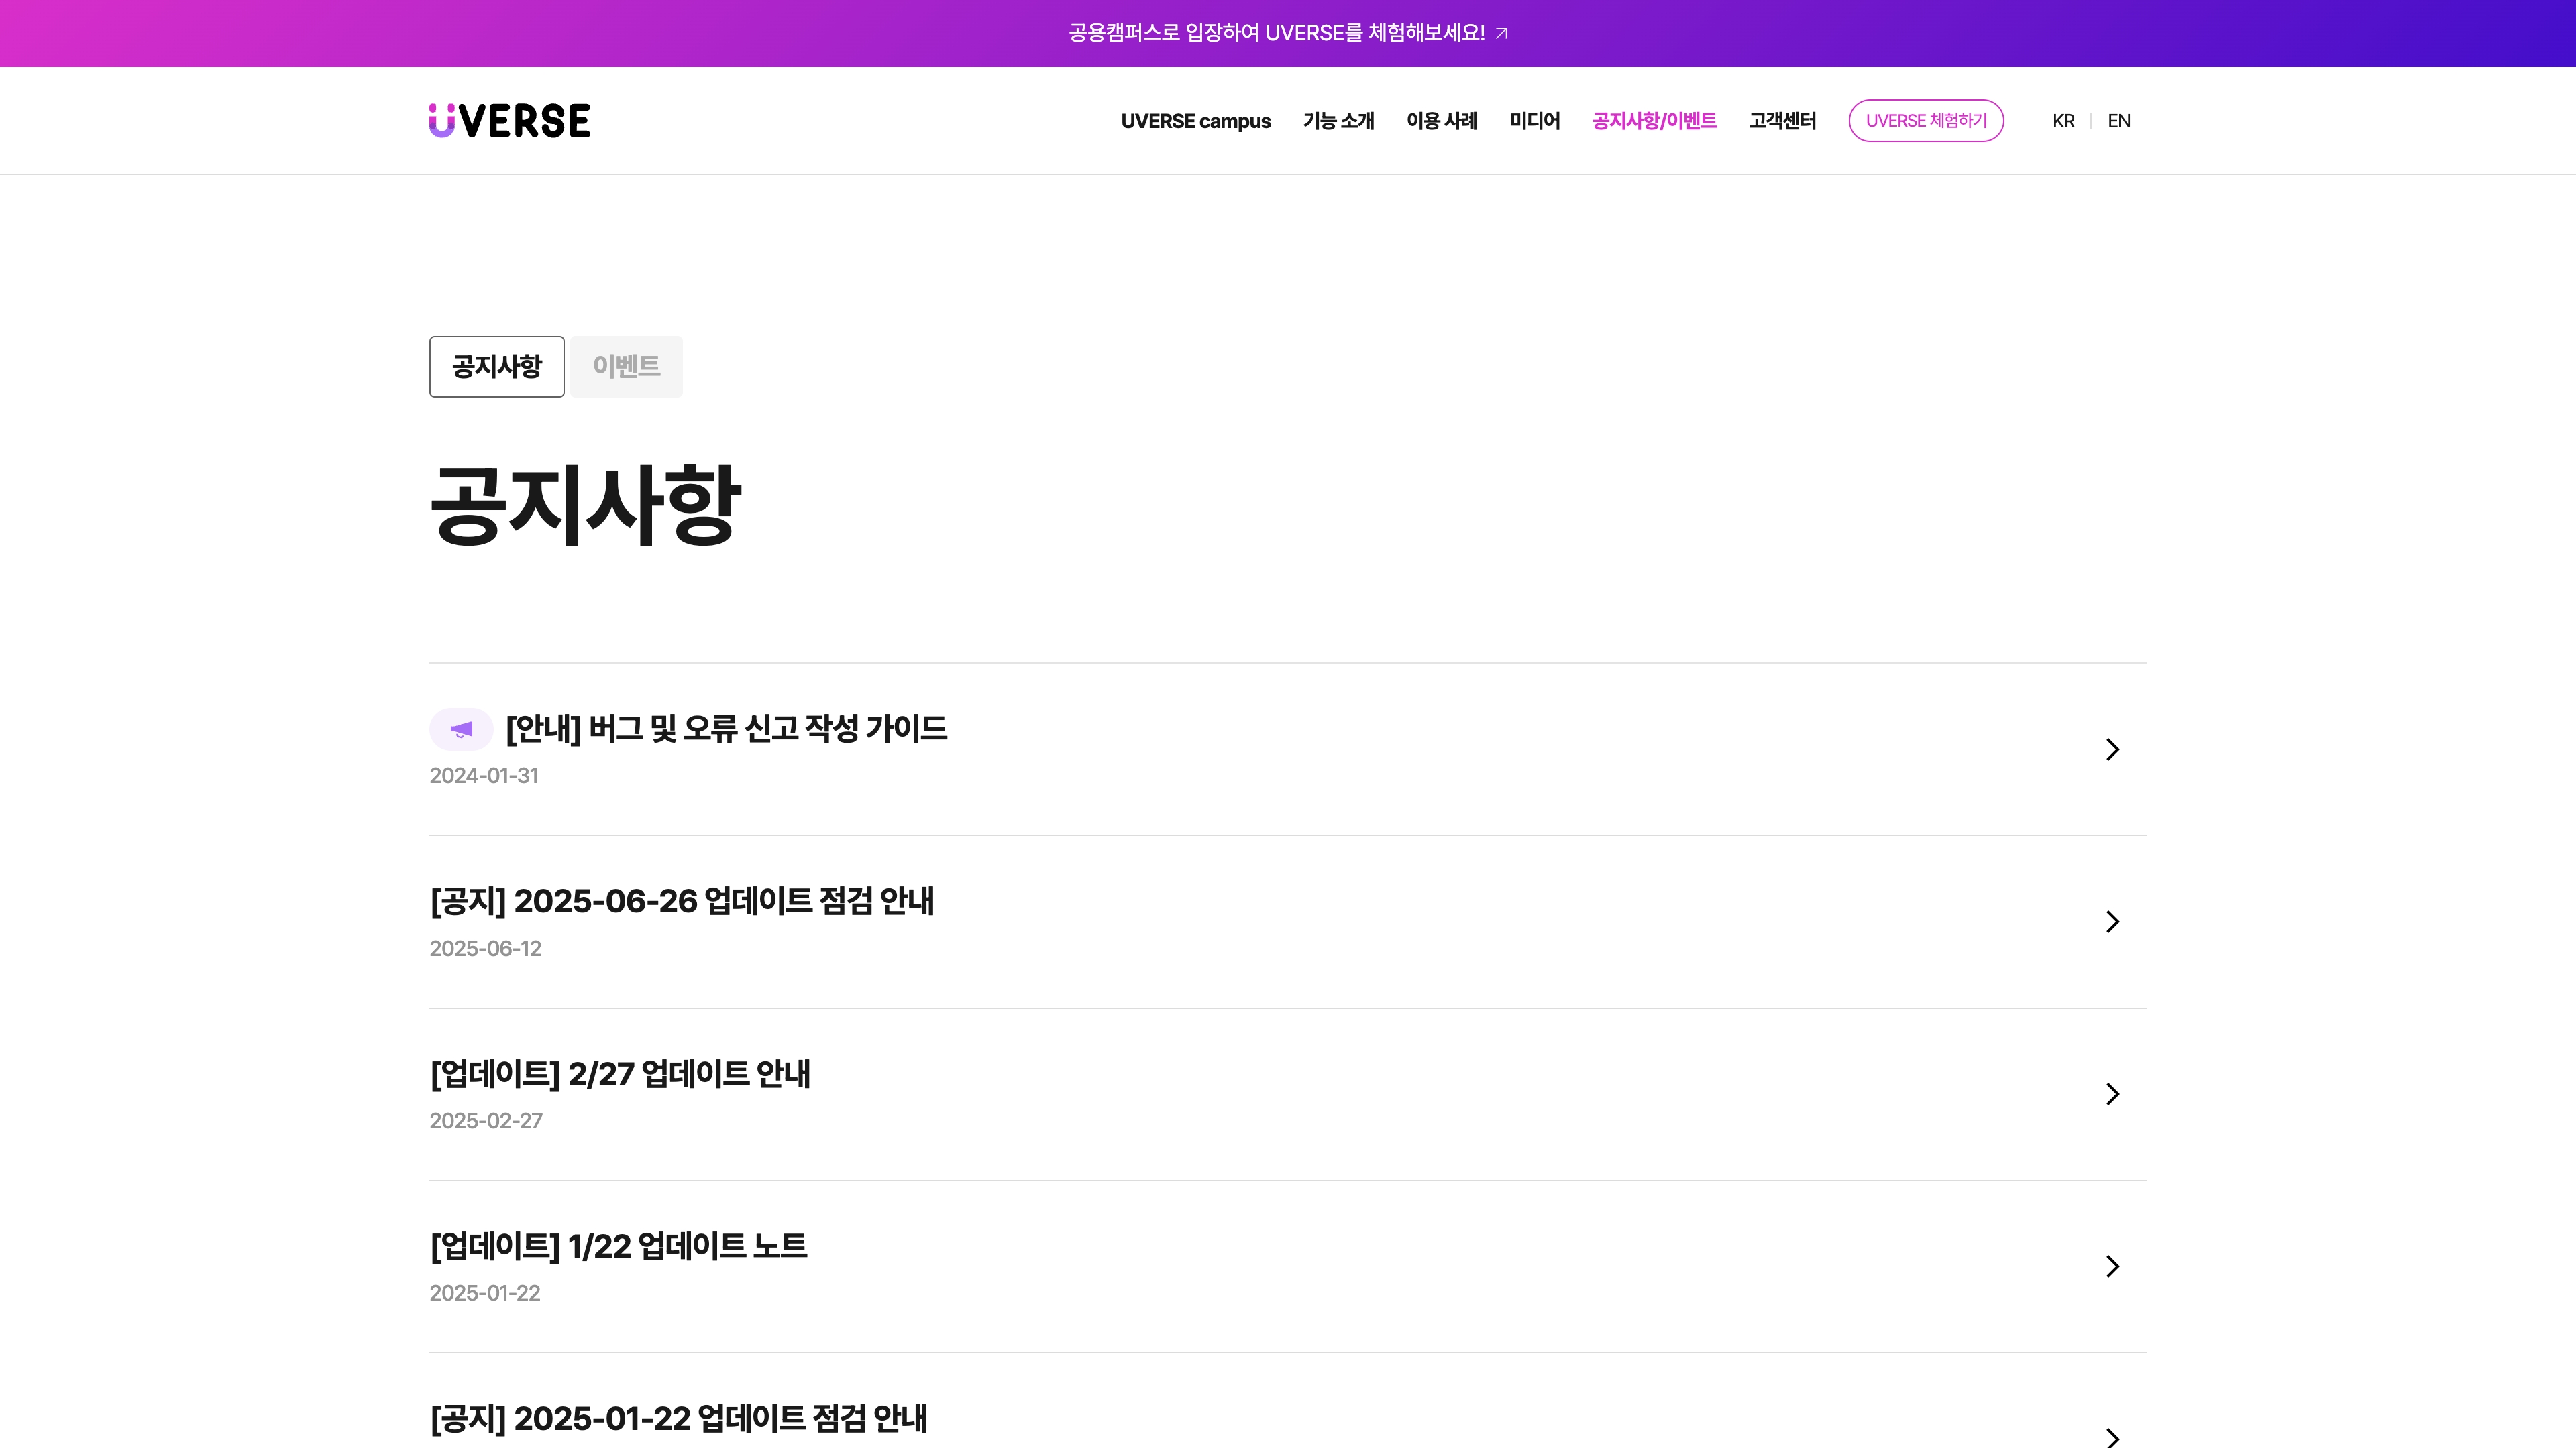Go to 이용 사례 page
Image resolution: width=2576 pixels, height=1448 pixels.
(x=1441, y=121)
